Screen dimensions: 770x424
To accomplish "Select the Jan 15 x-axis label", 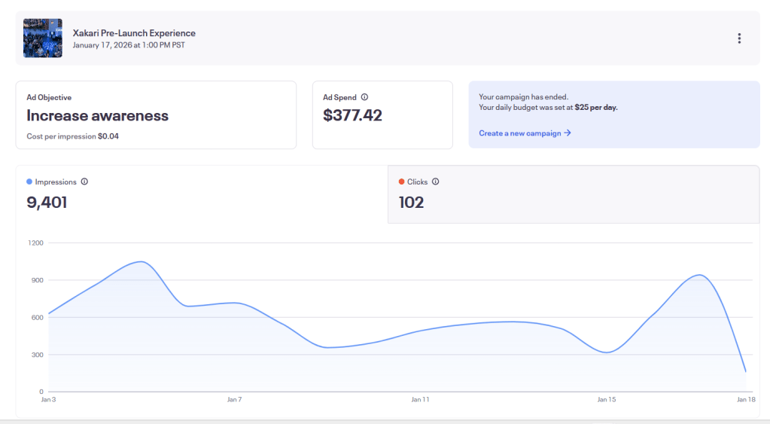I will 606,399.
